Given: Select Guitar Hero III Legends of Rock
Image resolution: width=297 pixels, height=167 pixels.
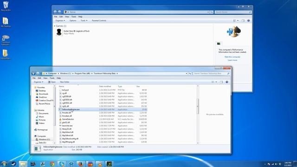Looking at the screenshot, I should point(73,32).
